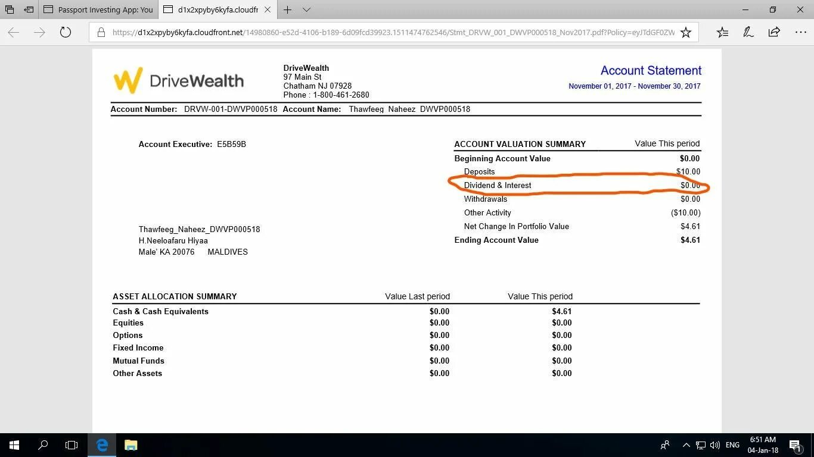Click the volume speaker icon
Viewport: 814px width, 457px height.
715,445
